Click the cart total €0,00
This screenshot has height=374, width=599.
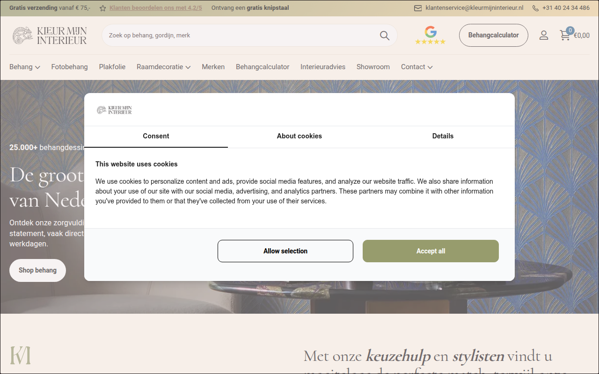click(582, 36)
